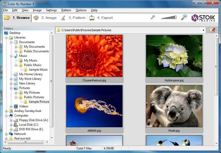Select the Penguins thumbnail at the bottom
The width and height of the screenshot is (221, 153).
click(174, 141)
